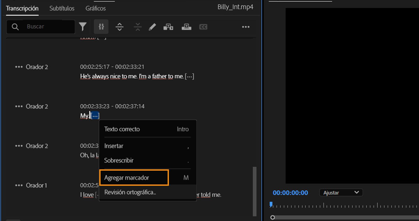Open the transcript filter funnel
This screenshot has width=419, height=221.
(x=83, y=27)
